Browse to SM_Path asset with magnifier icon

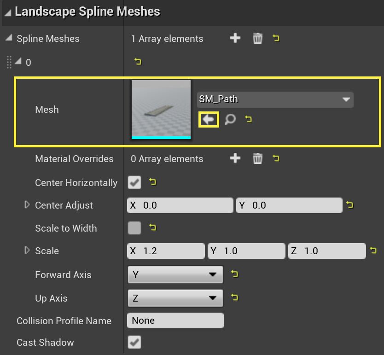[x=230, y=119]
